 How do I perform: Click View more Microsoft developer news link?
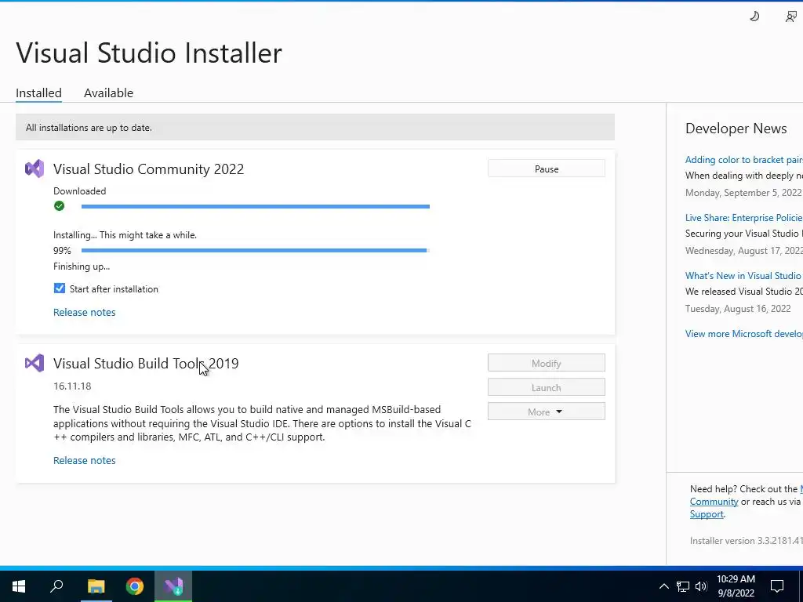pyautogui.click(x=743, y=334)
